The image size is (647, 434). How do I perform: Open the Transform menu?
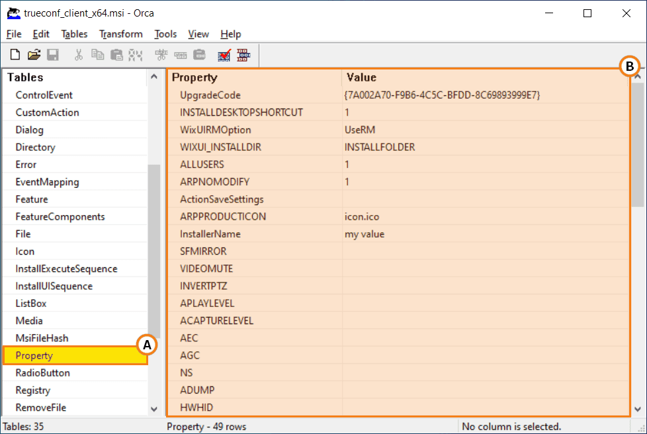(121, 34)
